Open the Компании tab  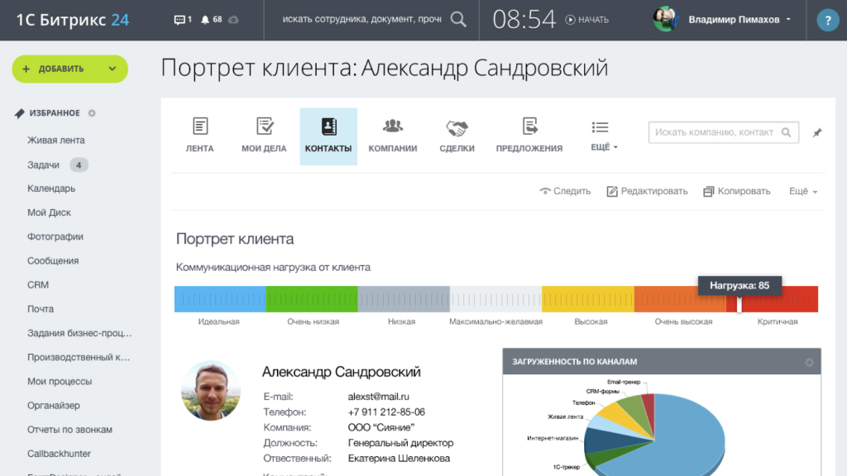coord(392,136)
